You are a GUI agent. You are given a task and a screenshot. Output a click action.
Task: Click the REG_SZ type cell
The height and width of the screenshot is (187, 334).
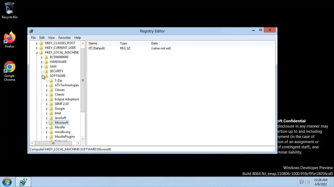125,48
